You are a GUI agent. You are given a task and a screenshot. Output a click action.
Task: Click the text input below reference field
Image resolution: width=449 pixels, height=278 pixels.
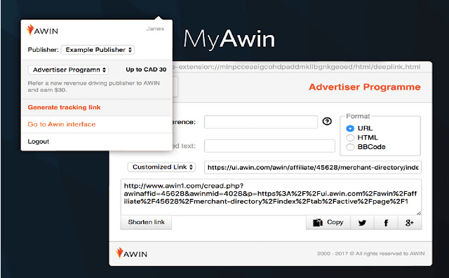coord(269,146)
